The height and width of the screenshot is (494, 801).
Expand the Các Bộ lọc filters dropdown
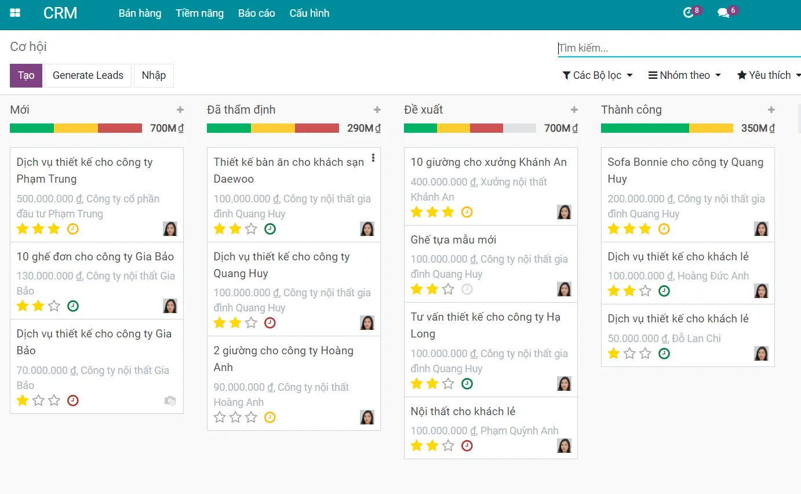(x=598, y=75)
